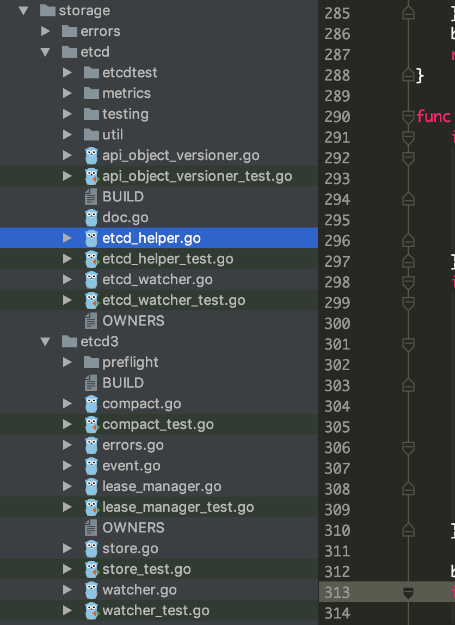This screenshot has width=455, height=625.
Task: Click the gopher icon for errors.go
Action: [x=91, y=445]
